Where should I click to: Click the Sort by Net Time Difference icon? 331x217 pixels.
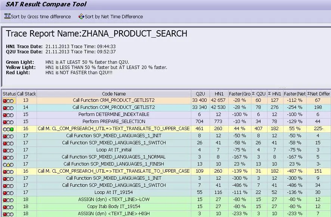pyautogui.click(x=81, y=16)
